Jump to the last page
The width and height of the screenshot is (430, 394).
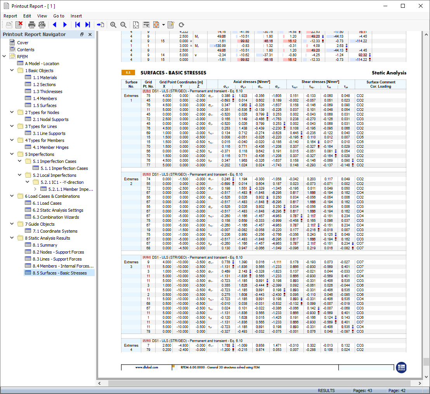click(88, 25)
